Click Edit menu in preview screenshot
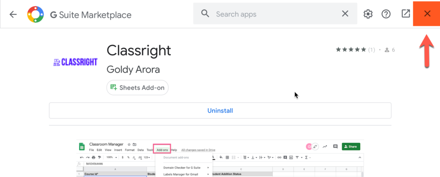The image size is (440, 177). point(100,150)
